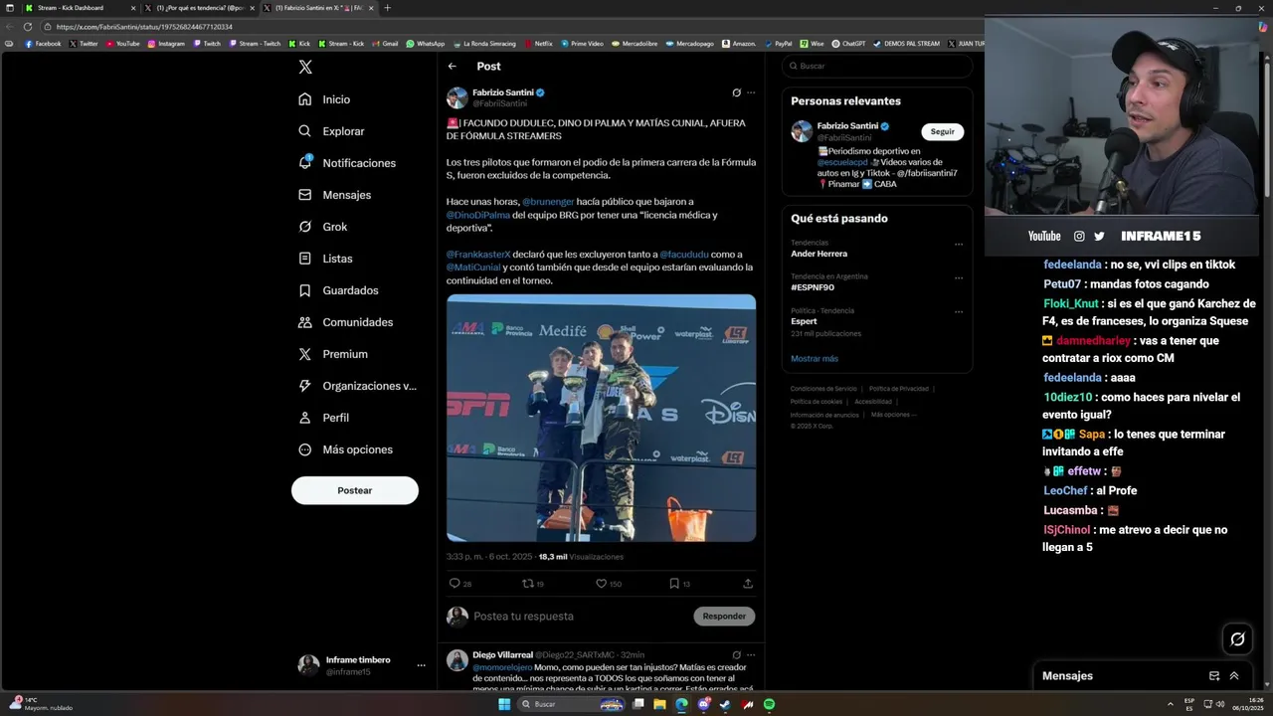Open Listas from the sidebar

point(325,259)
